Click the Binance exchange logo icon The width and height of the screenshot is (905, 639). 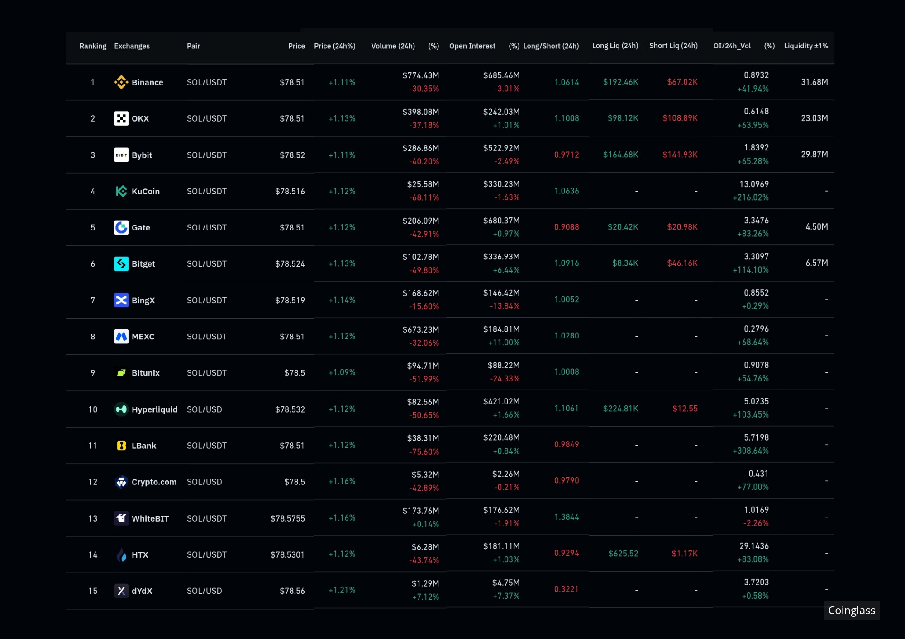[x=121, y=82]
